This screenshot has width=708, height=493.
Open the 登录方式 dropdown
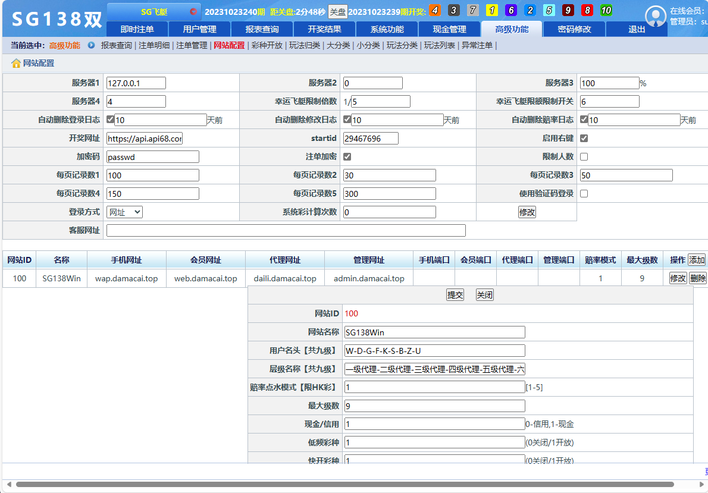click(124, 212)
